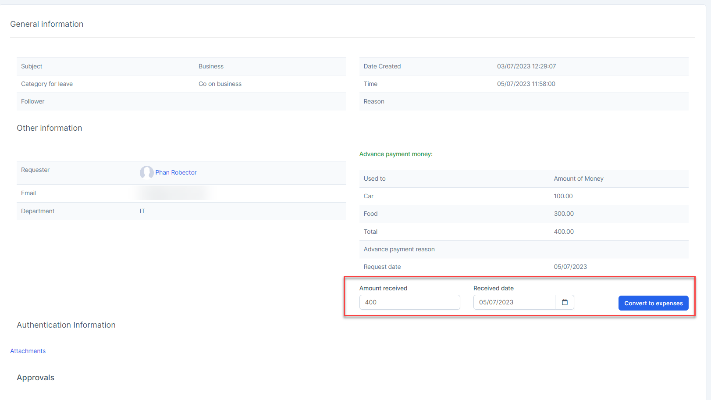Viewport: 711px width, 400px height.
Task: Click the Date Created timestamp value
Action: [526, 66]
